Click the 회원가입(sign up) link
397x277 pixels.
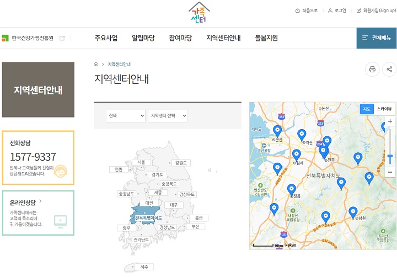tap(376, 10)
